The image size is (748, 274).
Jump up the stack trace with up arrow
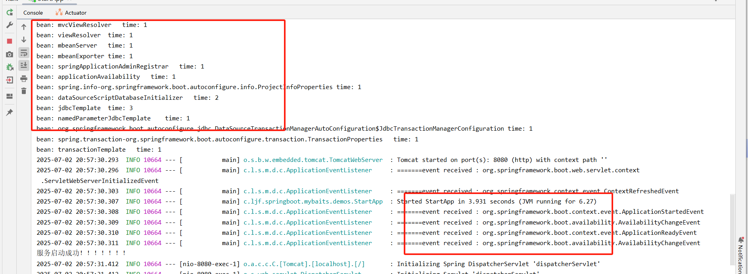tap(24, 27)
